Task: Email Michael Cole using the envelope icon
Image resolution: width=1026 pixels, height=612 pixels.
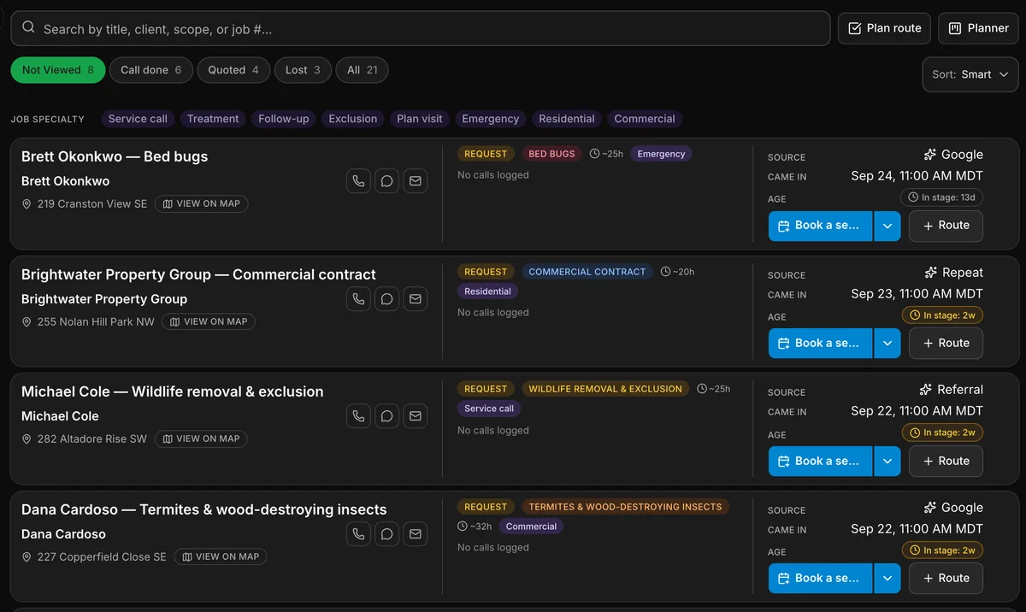Action: pos(416,416)
